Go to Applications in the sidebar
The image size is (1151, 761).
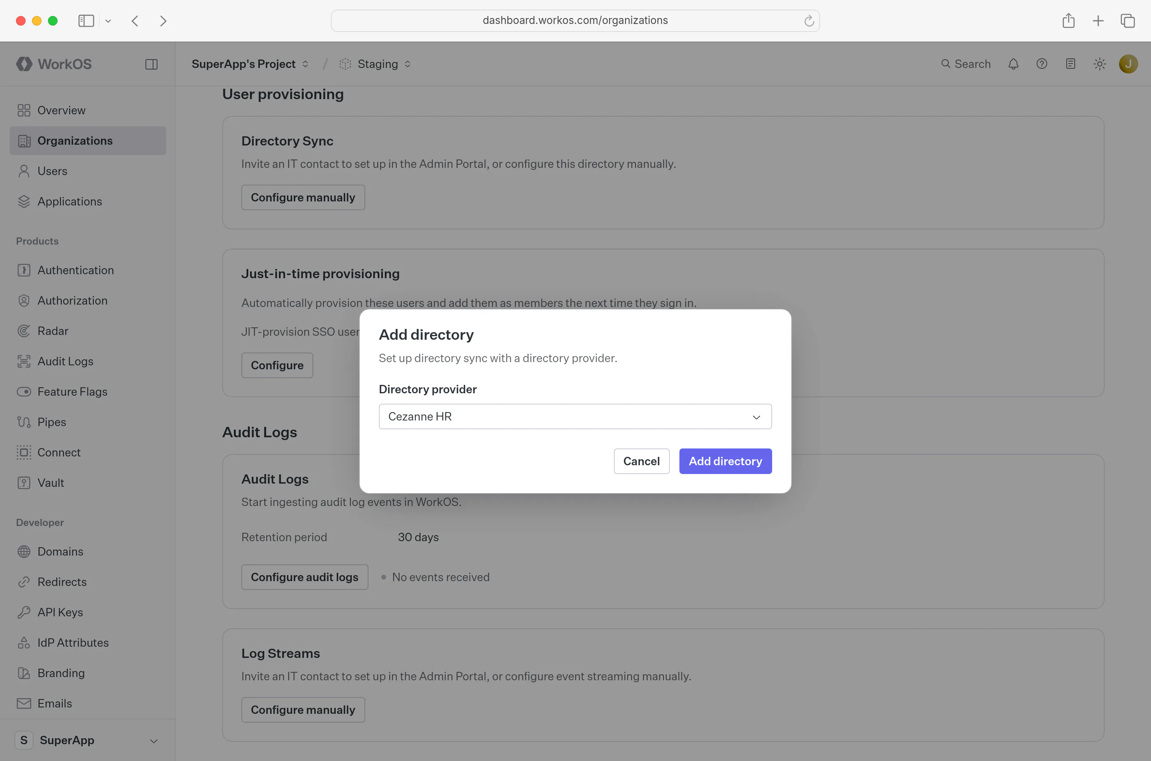(88, 201)
